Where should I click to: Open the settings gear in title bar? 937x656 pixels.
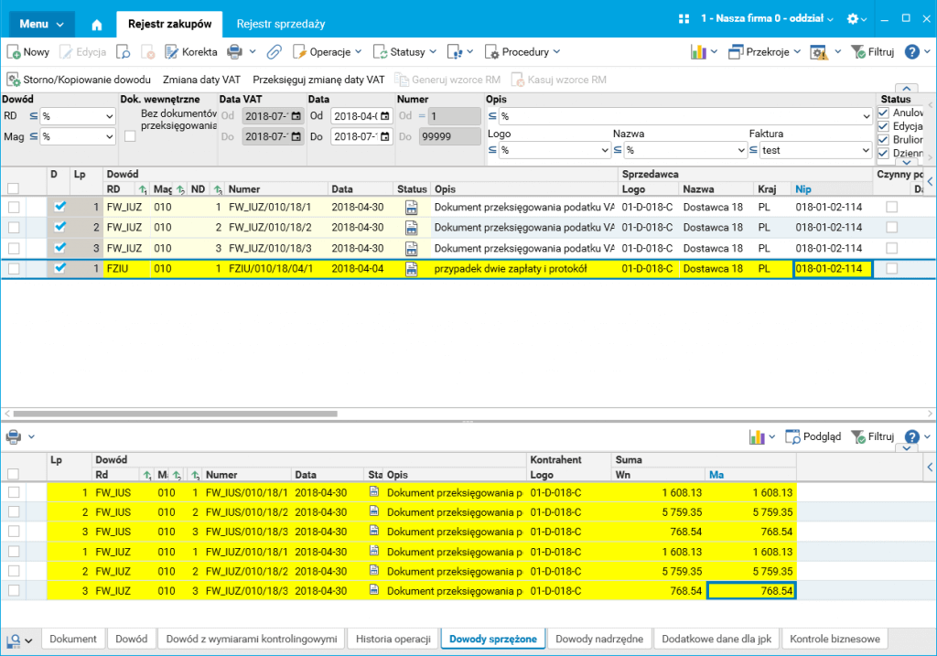(853, 18)
